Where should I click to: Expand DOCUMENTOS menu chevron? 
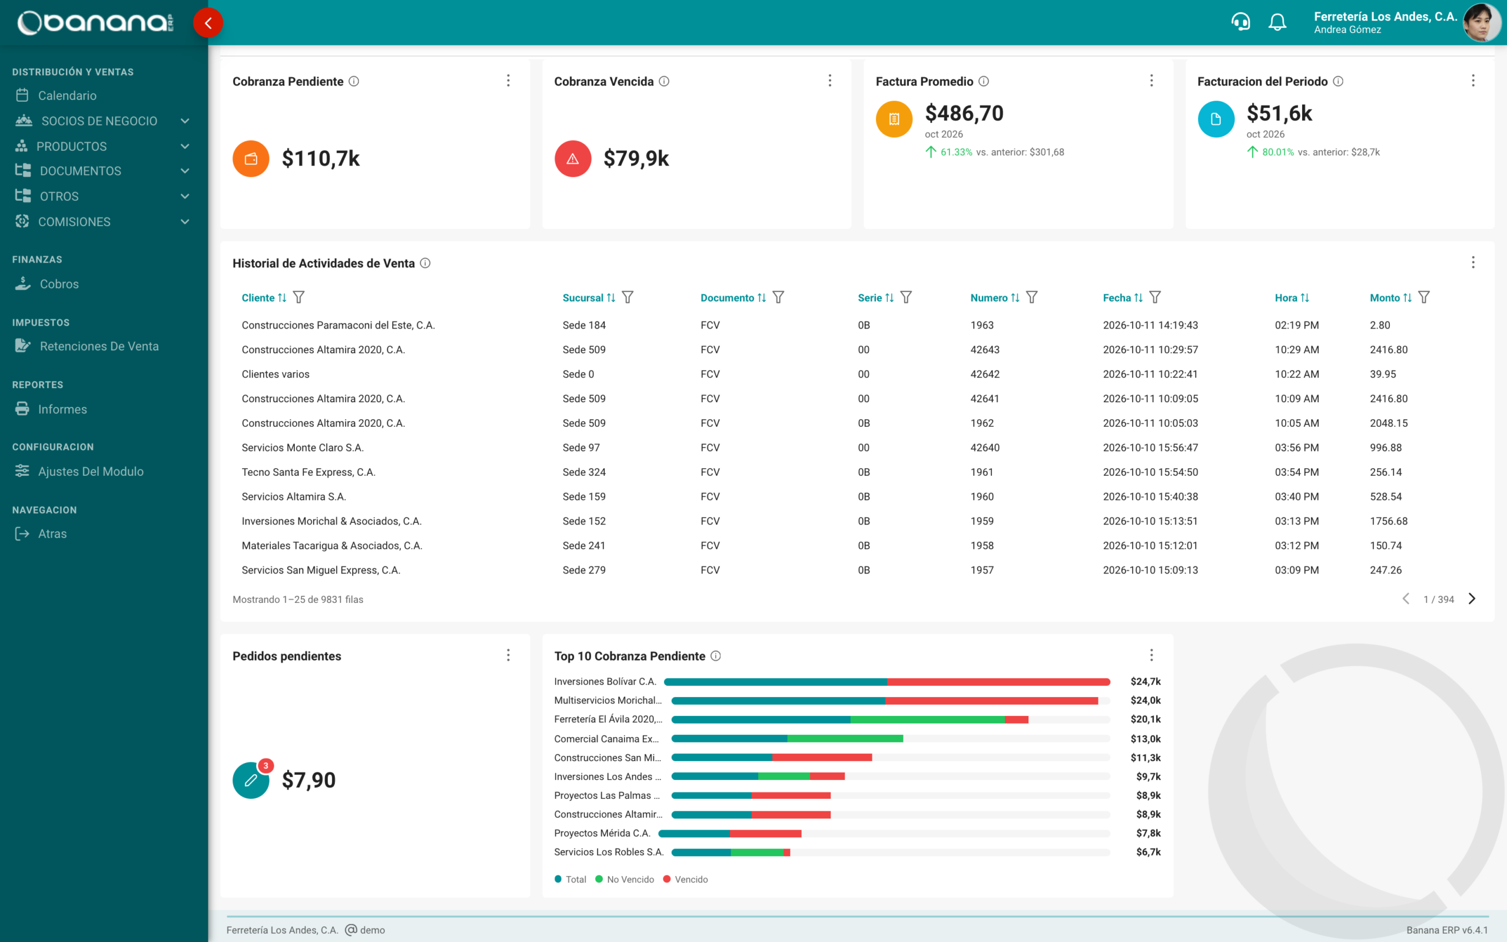[x=185, y=171]
